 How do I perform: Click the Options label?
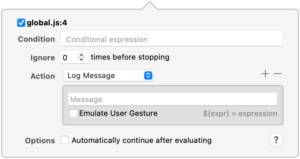tap(40, 140)
